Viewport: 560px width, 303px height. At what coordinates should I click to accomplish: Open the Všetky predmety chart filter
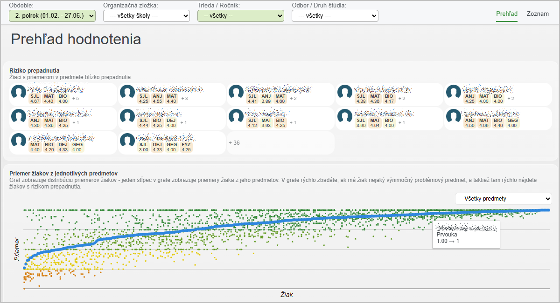503,199
